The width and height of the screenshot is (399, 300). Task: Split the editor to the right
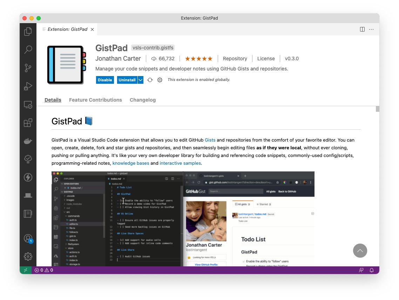click(362, 29)
